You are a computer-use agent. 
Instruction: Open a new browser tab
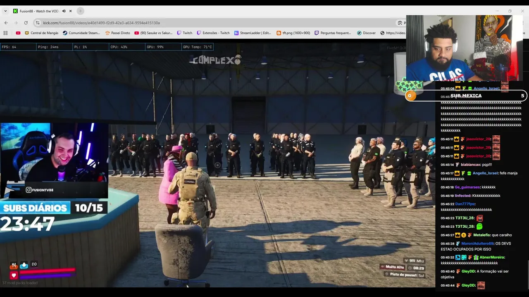[81, 11]
